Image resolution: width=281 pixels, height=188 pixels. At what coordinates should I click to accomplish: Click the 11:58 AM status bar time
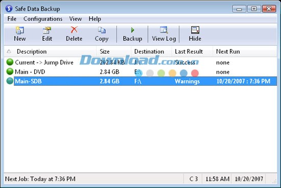[x=217, y=179]
